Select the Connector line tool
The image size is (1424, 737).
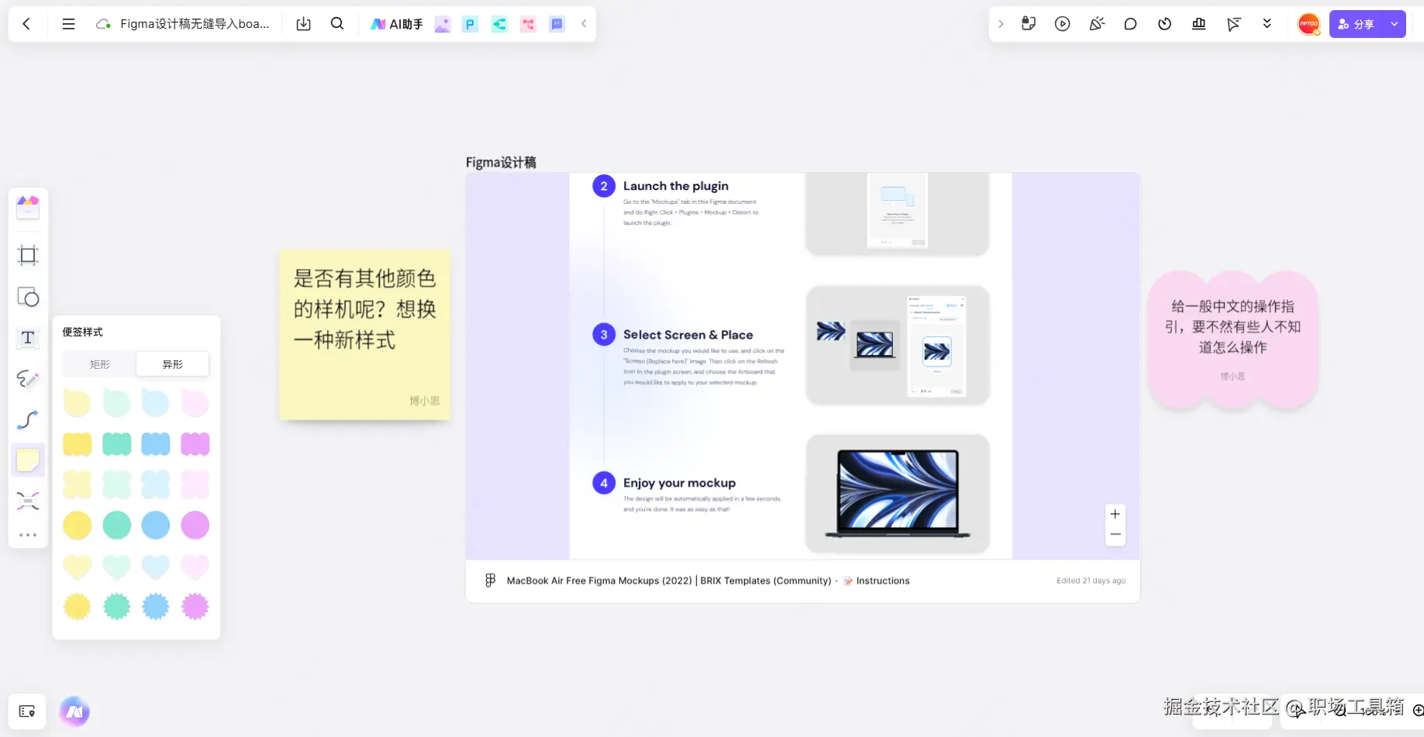pos(28,419)
